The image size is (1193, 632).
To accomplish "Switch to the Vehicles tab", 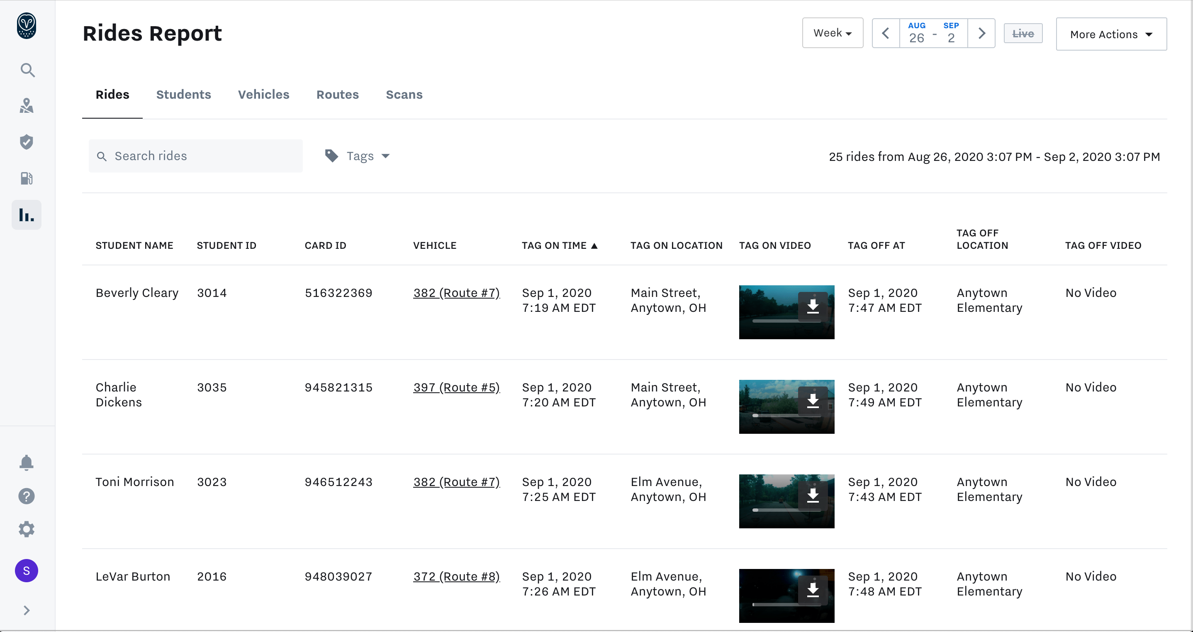I will tap(263, 95).
